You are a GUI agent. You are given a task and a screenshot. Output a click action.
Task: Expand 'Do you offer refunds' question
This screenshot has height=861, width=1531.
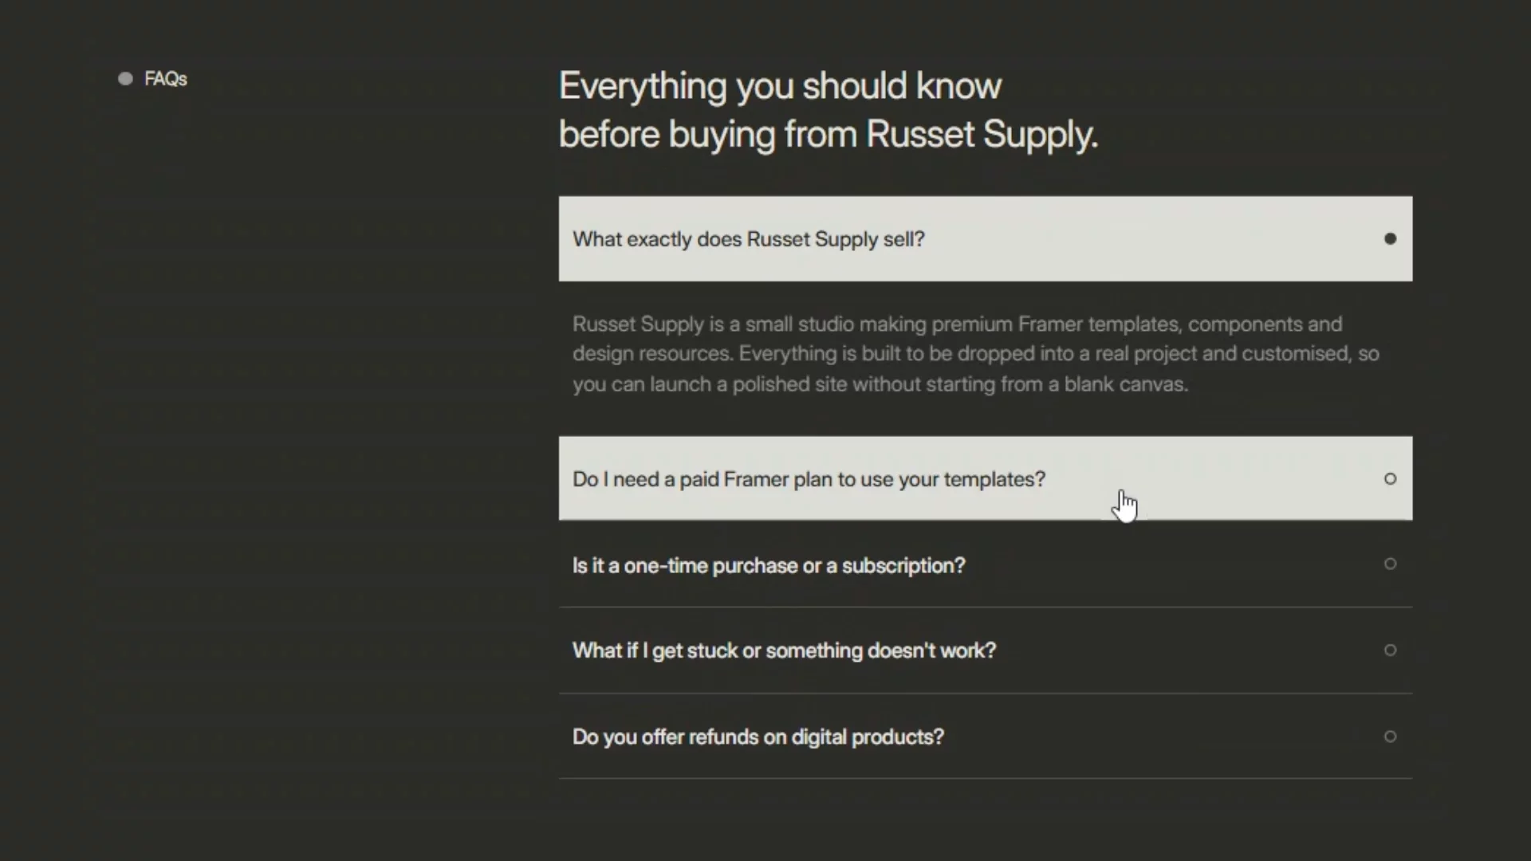[986, 737]
